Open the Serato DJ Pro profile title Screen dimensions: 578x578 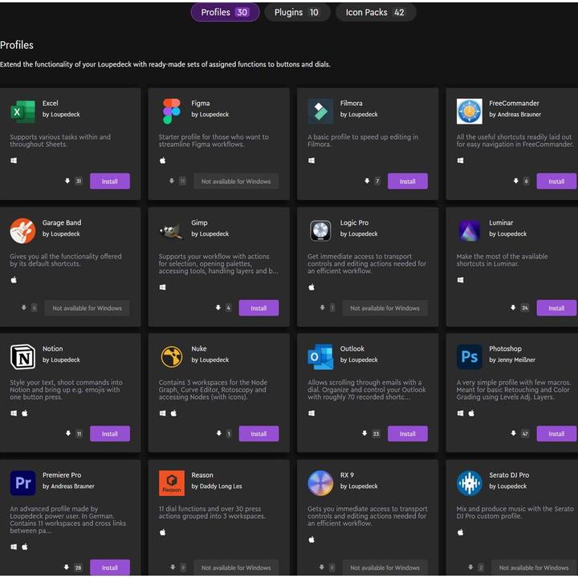click(x=509, y=475)
